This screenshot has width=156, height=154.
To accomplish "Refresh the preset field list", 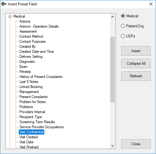I will tap(136, 76).
